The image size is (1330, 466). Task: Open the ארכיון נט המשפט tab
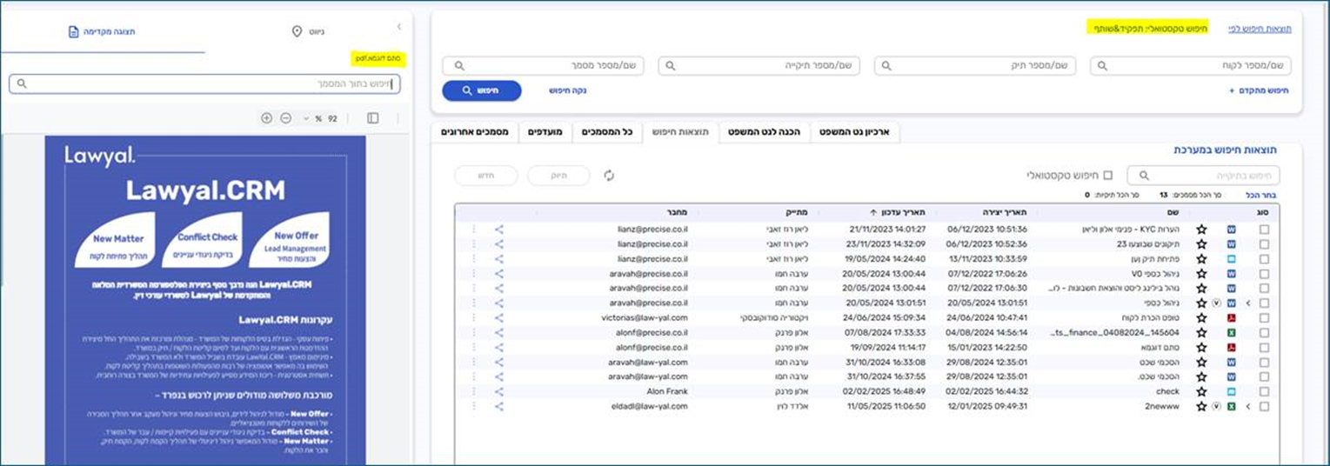(855, 132)
